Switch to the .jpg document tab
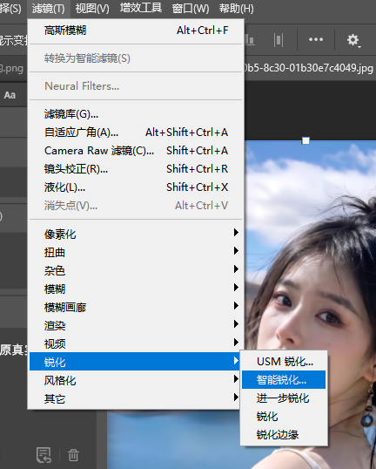 tap(309, 68)
